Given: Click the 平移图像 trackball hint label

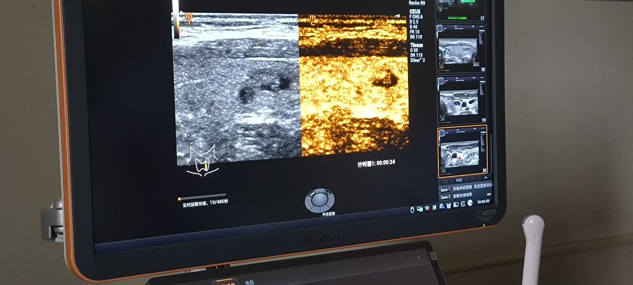Looking at the screenshot, I should point(328,214).
